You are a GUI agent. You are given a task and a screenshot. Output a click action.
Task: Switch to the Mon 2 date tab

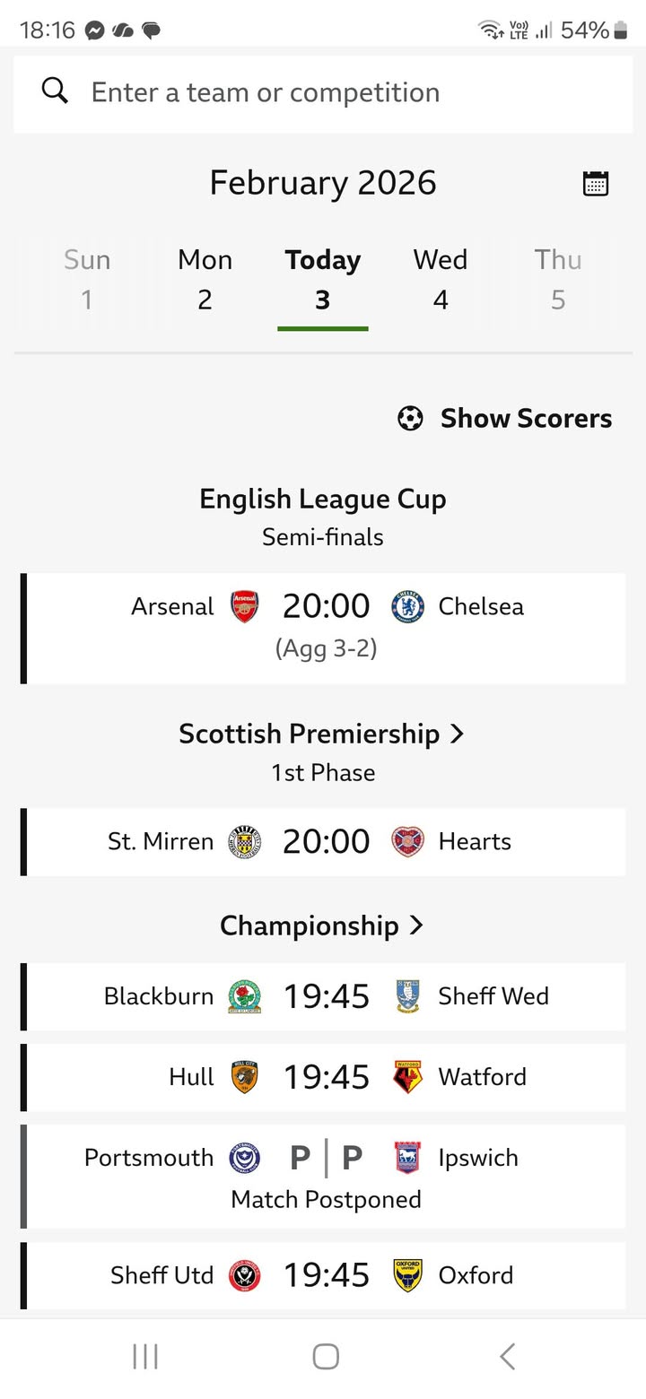[205, 279]
